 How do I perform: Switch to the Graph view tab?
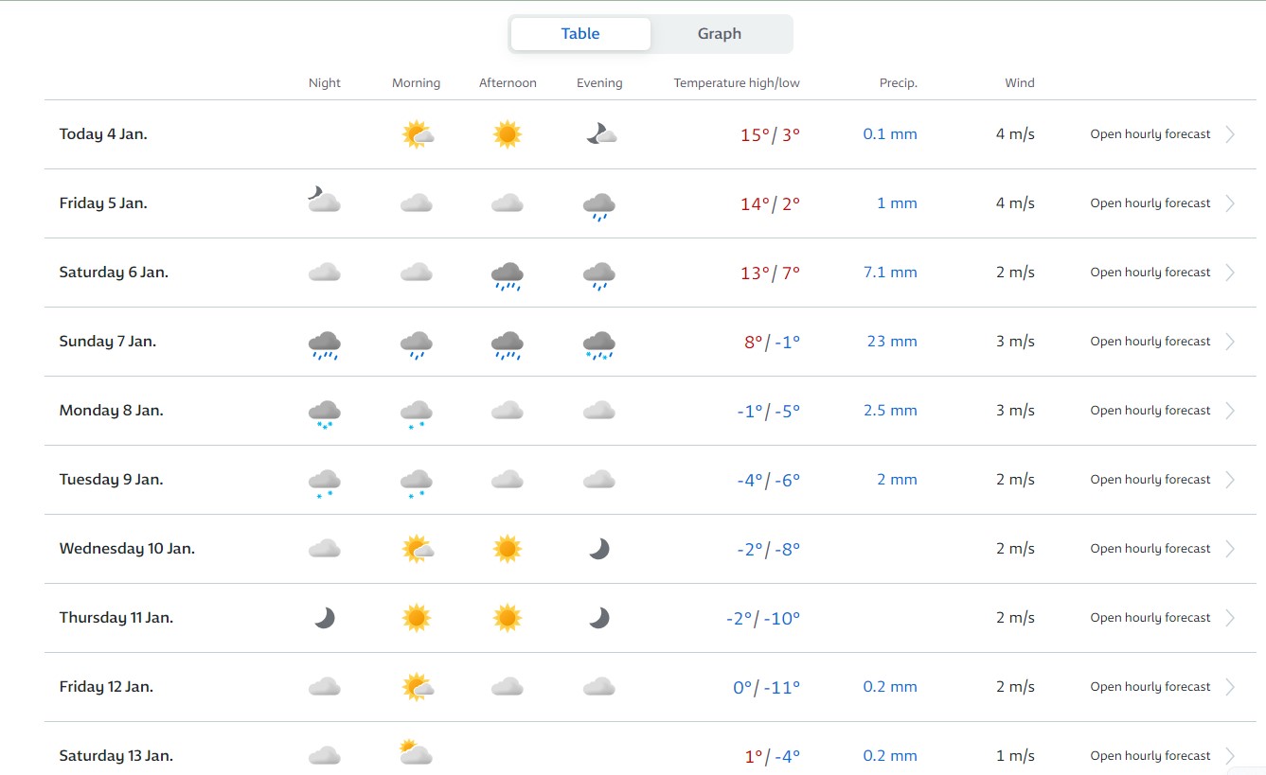(x=719, y=34)
